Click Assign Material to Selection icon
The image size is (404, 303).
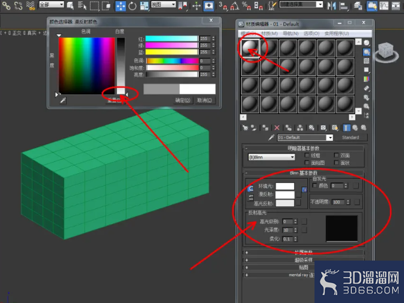265,128
